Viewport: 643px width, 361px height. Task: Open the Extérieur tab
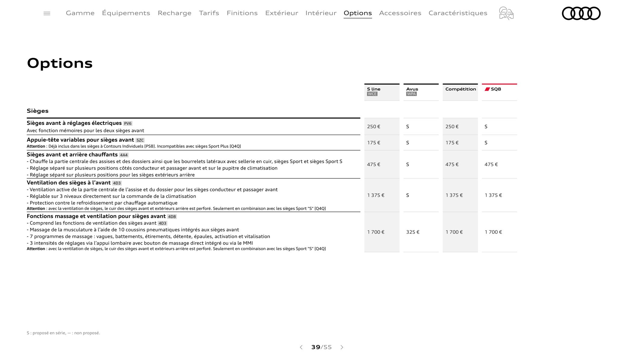click(282, 13)
